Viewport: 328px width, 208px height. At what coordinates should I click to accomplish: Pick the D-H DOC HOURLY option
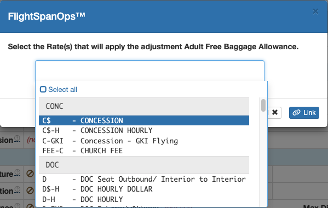pyautogui.click(x=144, y=199)
